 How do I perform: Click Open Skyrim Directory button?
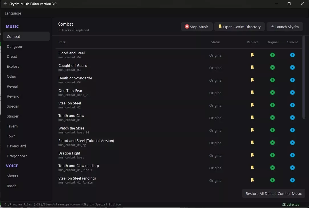tap(239, 27)
